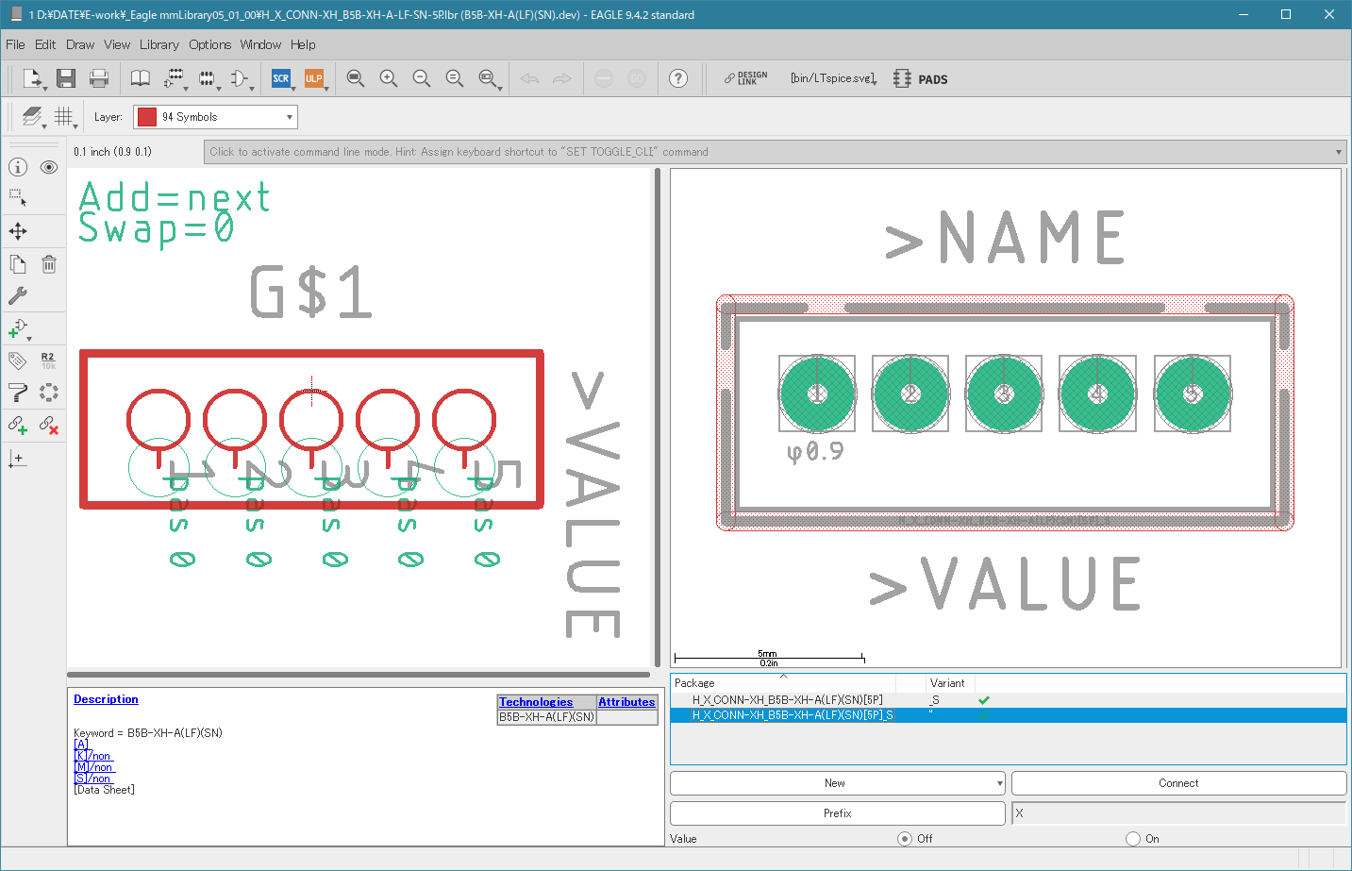Open the Options menu
1352x871 pixels.
209,44
